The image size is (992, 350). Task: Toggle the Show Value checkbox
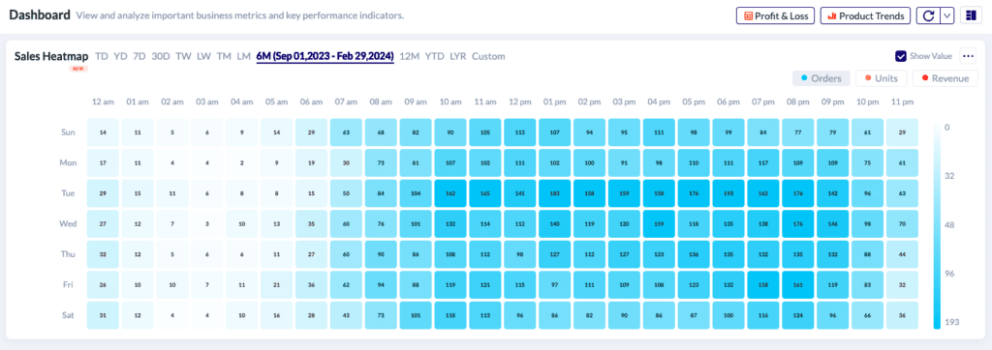[901, 56]
